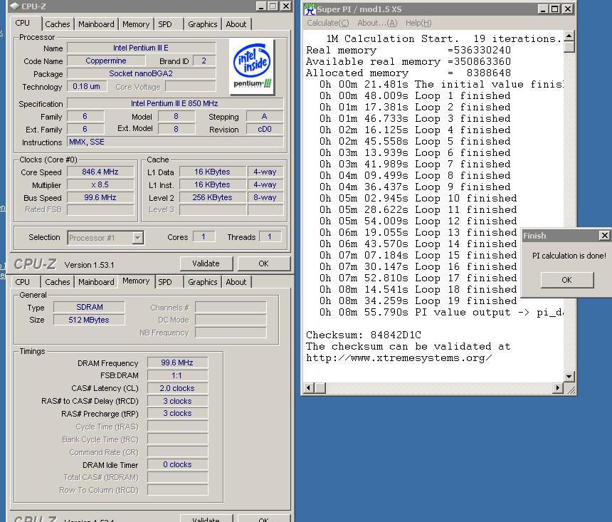Click Brand ID value '2'
The width and height of the screenshot is (612, 522).
coord(204,61)
